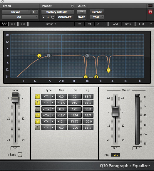
Task: Click the preset copy settings icon
Action: coord(53,17)
